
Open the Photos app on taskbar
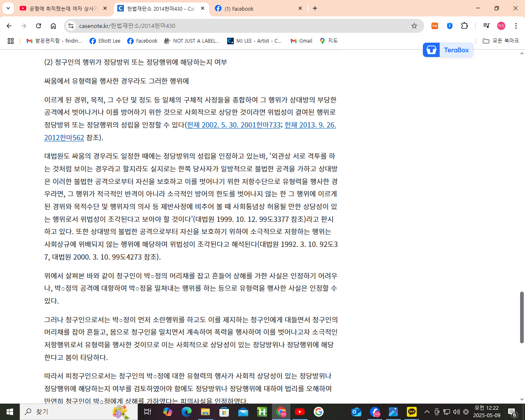[x=393, y=412]
